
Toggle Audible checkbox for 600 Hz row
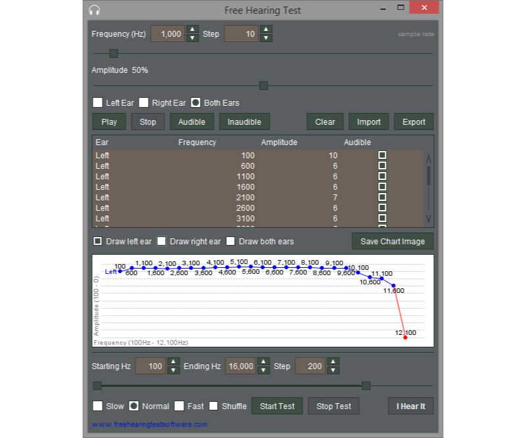pos(382,165)
